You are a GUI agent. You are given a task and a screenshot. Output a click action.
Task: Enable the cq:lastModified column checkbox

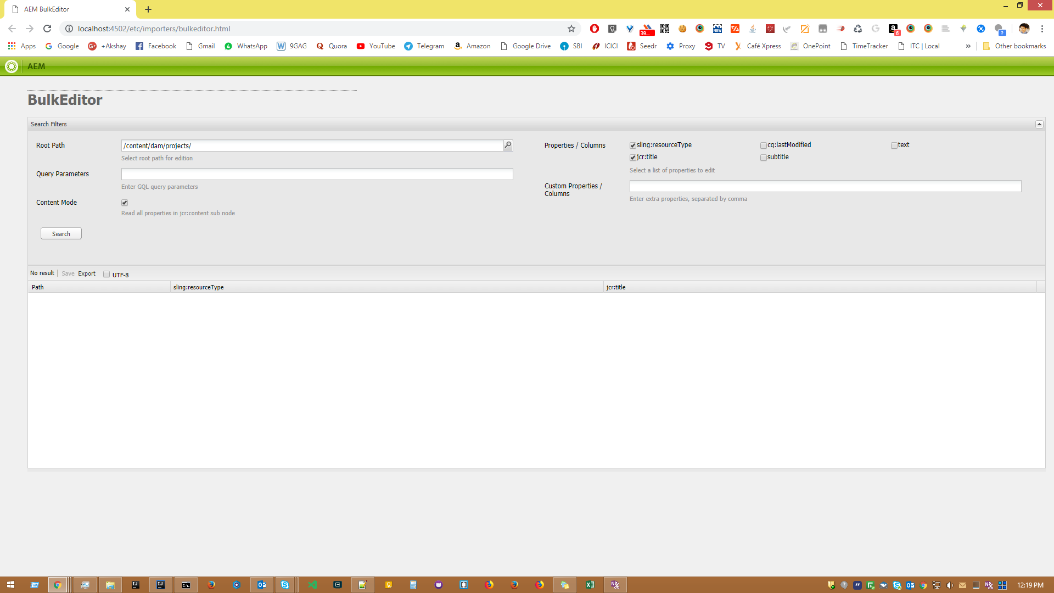(764, 146)
